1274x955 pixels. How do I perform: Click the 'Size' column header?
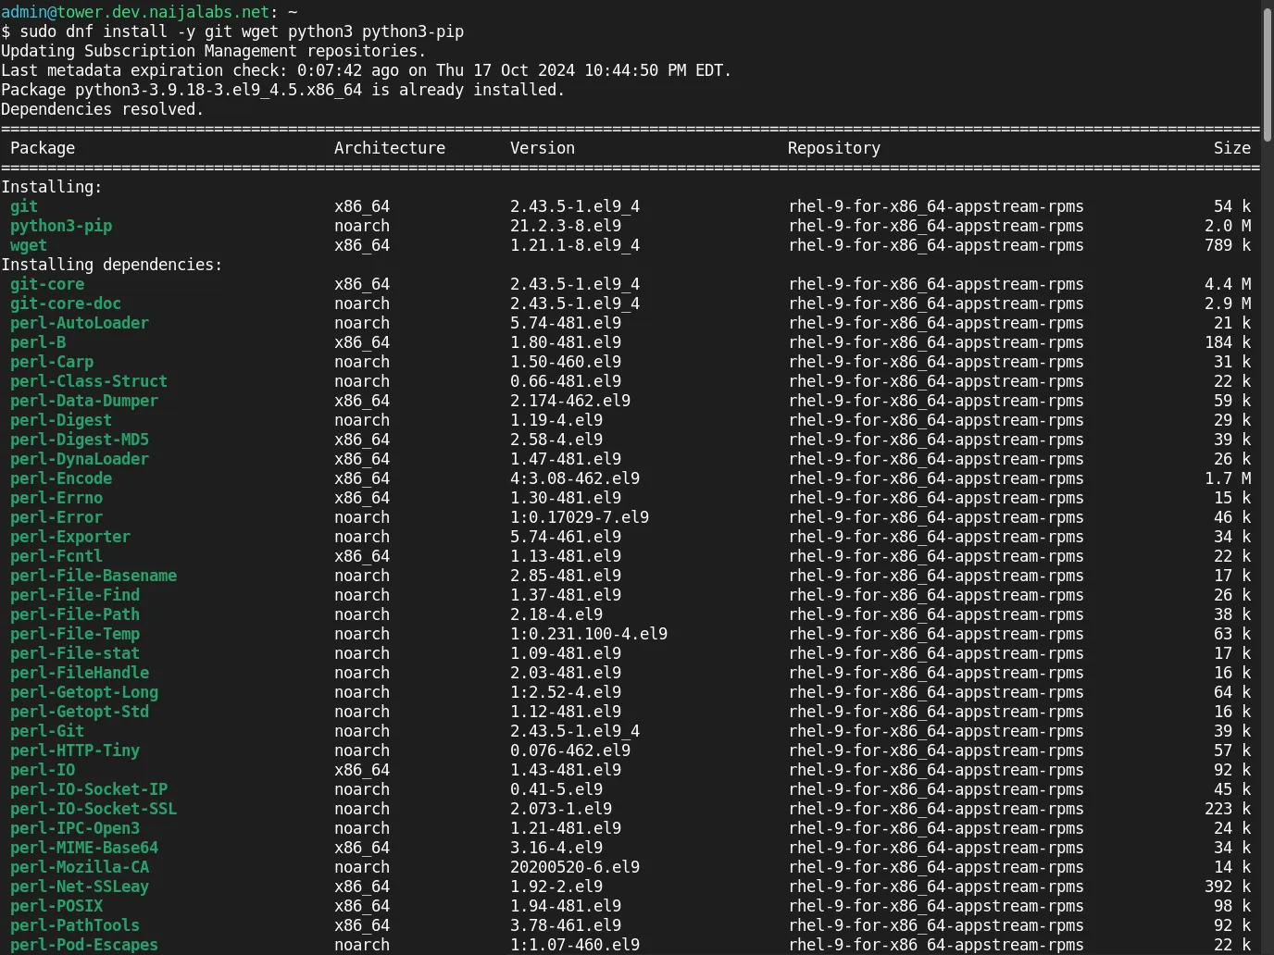tap(1232, 148)
